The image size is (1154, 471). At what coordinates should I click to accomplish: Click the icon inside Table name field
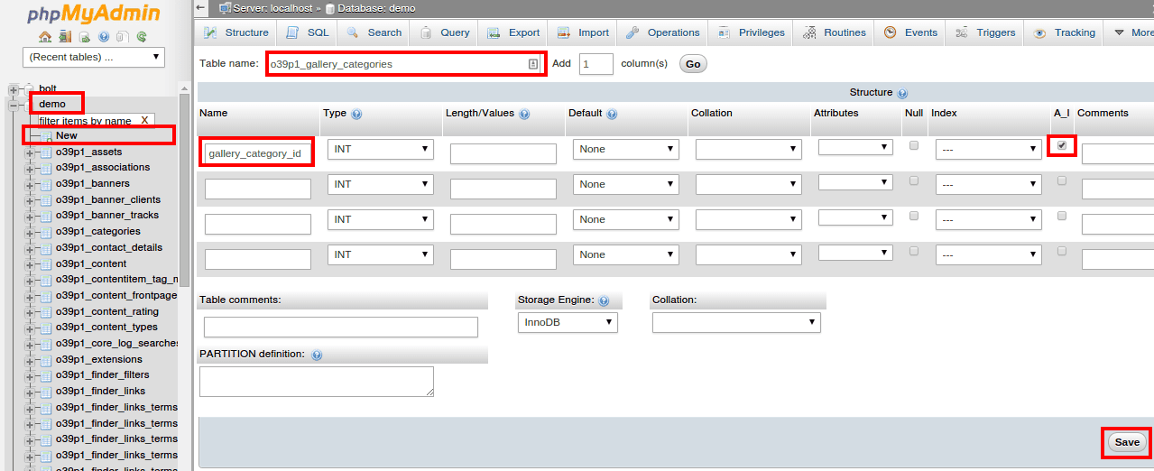click(x=533, y=64)
